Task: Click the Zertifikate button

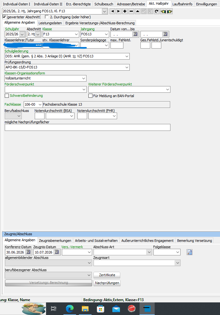Action: (107, 275)
